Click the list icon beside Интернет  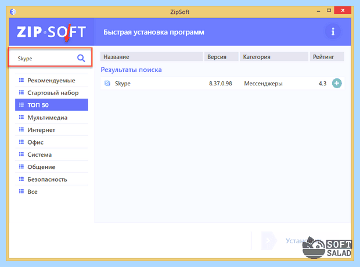tap(21, 129)
